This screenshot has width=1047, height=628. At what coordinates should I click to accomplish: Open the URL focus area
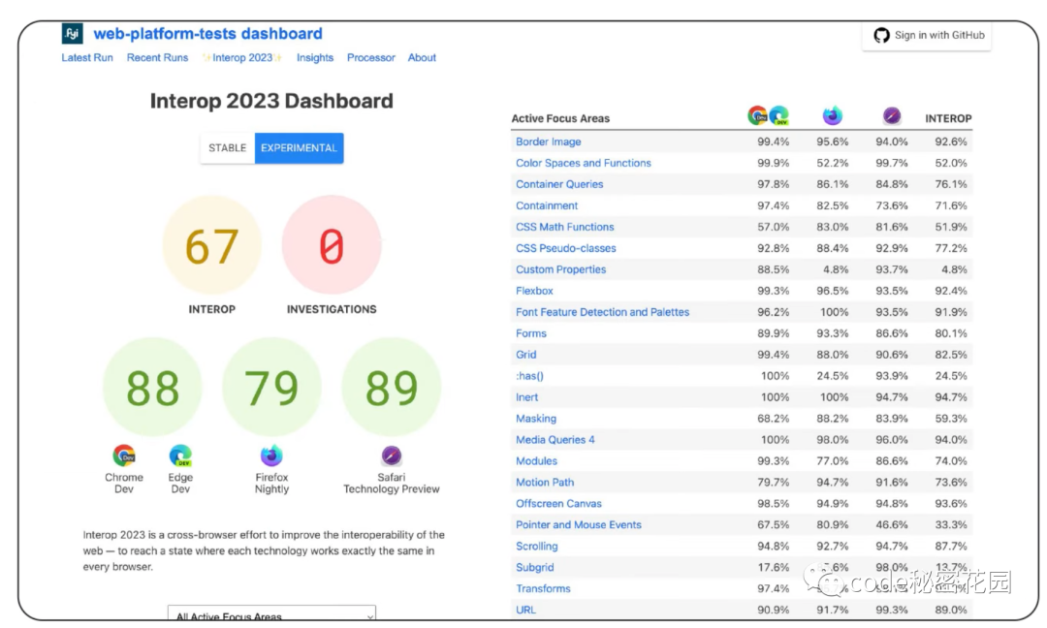tap(525, 610)
